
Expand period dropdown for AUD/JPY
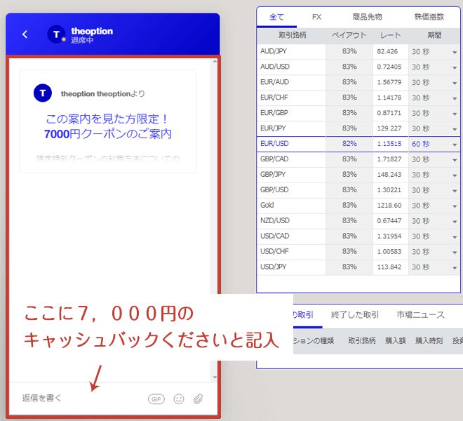tap(455, 53)
